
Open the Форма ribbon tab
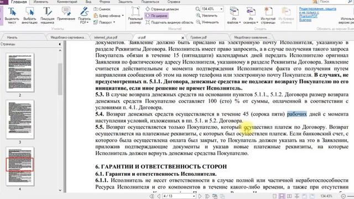pos(105,2)
